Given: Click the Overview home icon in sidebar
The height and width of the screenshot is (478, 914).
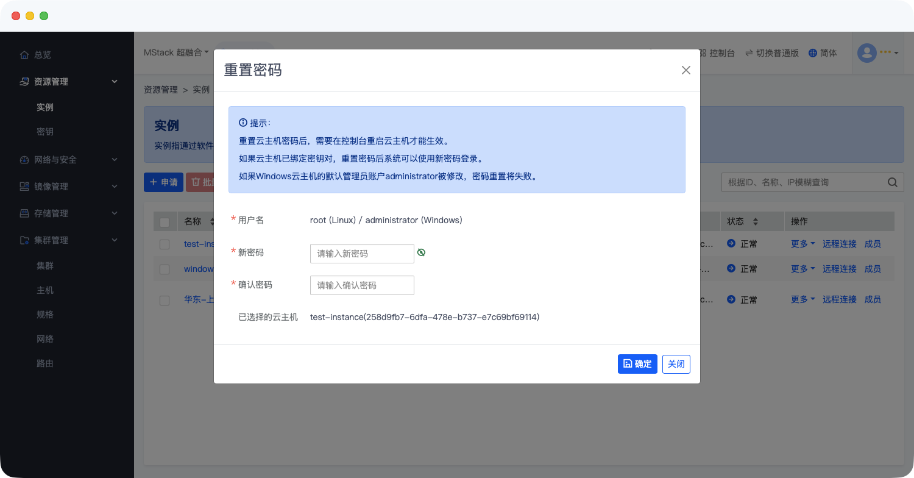Looking at the screenshot, I should [24, 55].
